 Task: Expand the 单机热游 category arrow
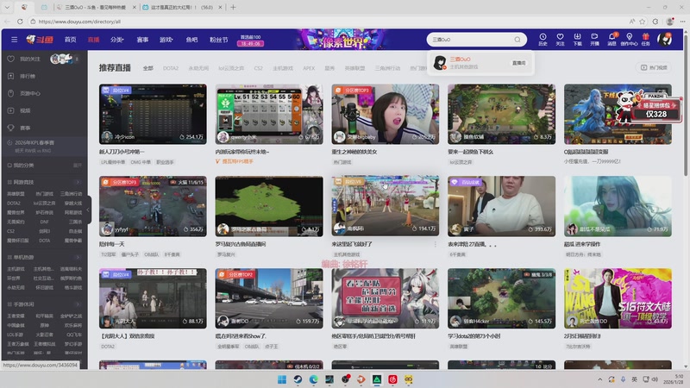click(78, 257)
